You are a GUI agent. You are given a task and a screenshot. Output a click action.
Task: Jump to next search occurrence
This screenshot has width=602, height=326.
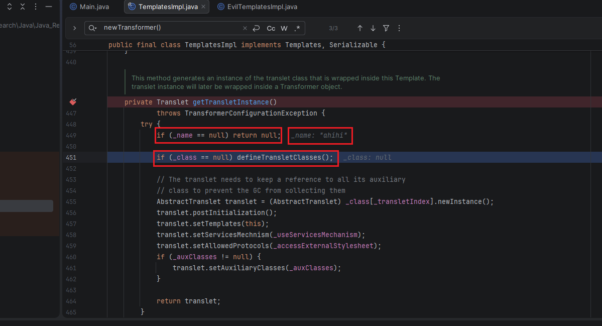pos(373,28)
